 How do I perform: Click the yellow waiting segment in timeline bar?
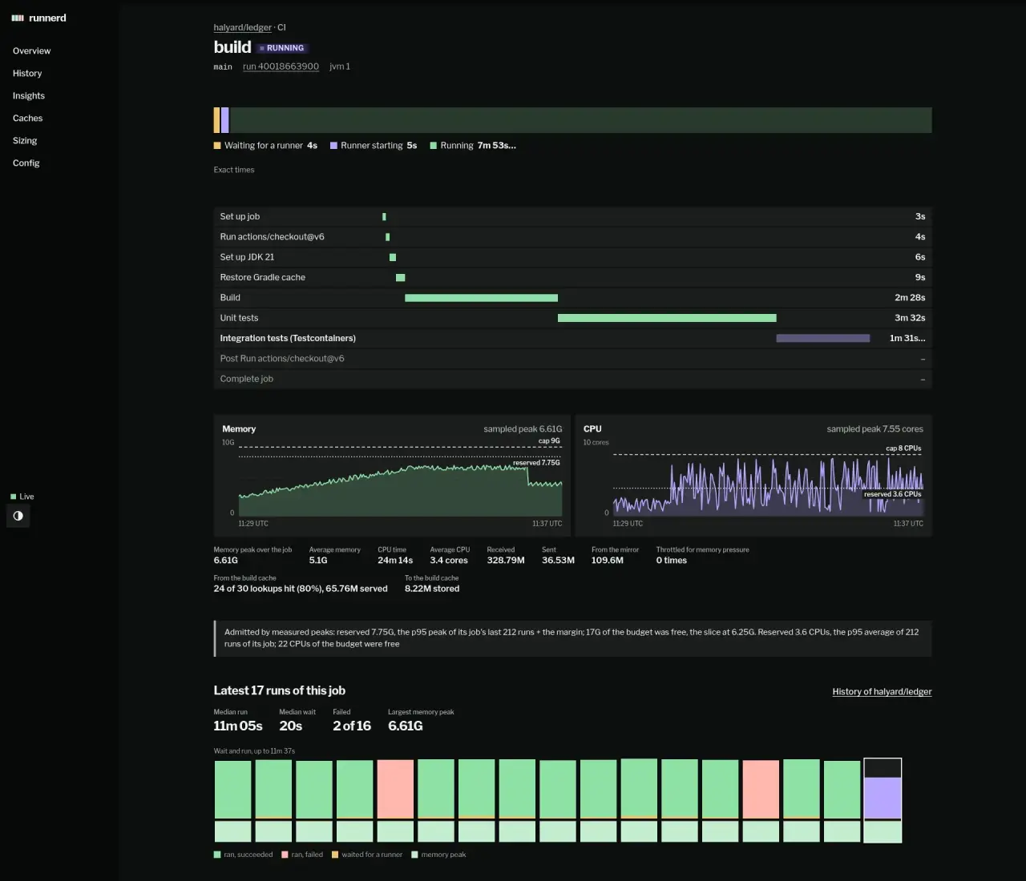click(x=216, y=120)
